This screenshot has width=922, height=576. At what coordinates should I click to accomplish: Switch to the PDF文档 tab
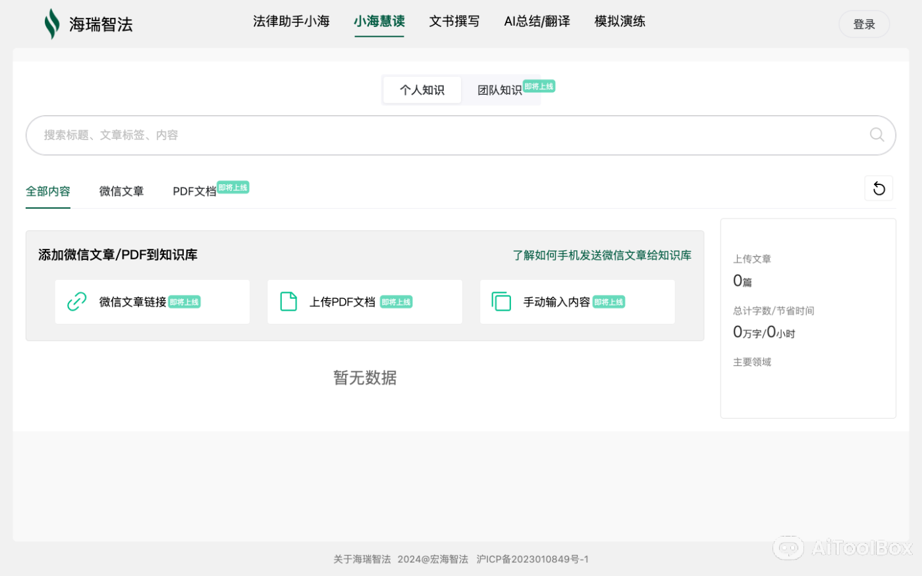pos(194,191)
